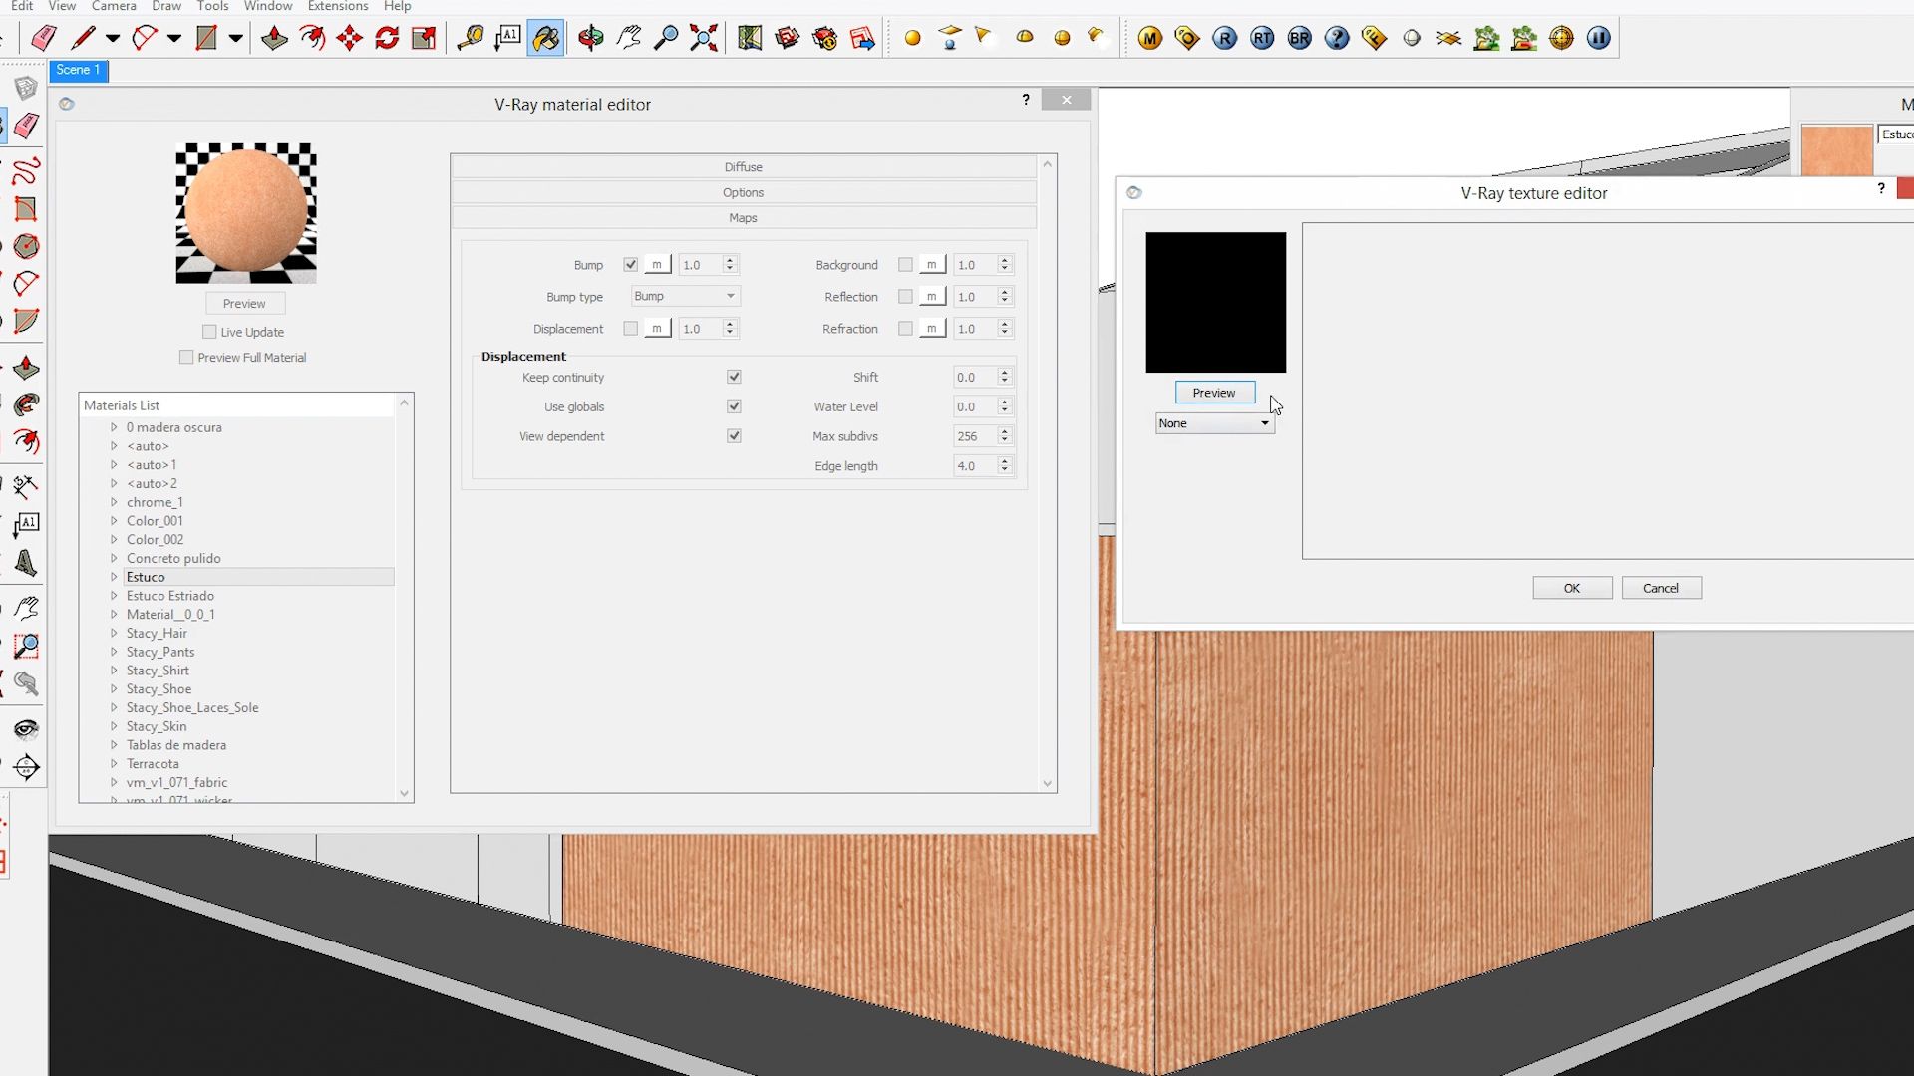Open the None texture type dropdown
1914x1076 pixels.
pyautogui.click(x=1214, y=423)
